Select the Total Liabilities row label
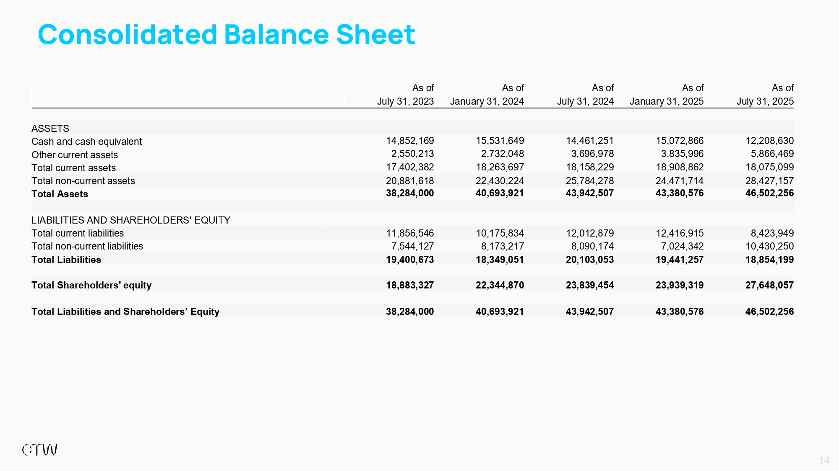The width and height of the screenshot is (839, 471). pyautogui.click(x=66, y=260)
